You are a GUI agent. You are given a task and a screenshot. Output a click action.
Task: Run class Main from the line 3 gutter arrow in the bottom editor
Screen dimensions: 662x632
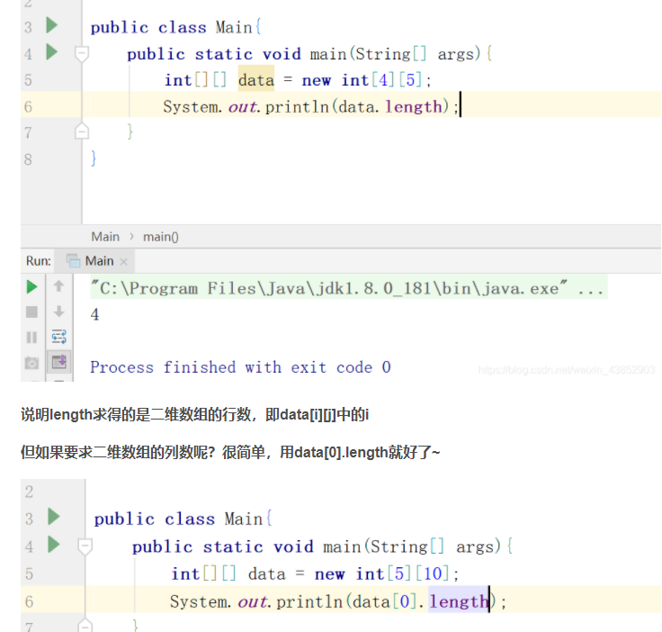[54, 517]
